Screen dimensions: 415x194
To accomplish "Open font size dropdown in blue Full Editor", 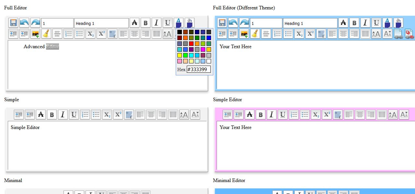I will point(266,23).
